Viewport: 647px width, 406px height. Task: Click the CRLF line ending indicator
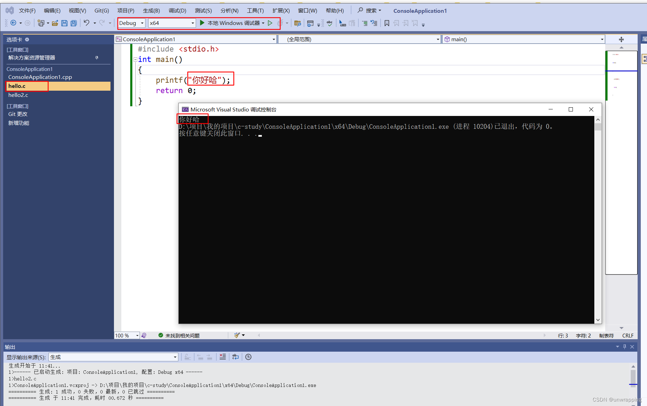628,335
